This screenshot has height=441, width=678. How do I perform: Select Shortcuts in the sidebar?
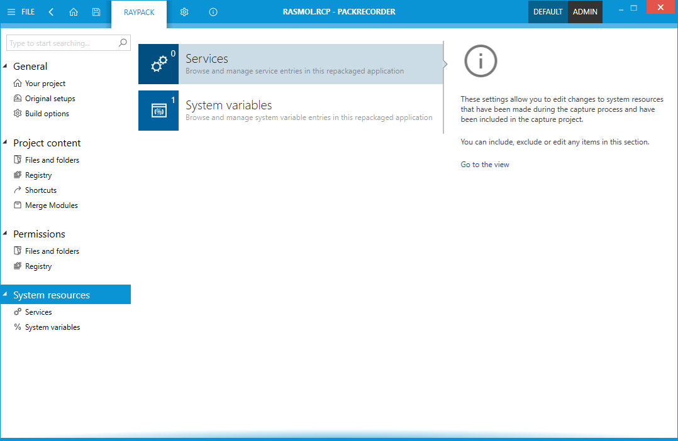[x=40, y=190]
